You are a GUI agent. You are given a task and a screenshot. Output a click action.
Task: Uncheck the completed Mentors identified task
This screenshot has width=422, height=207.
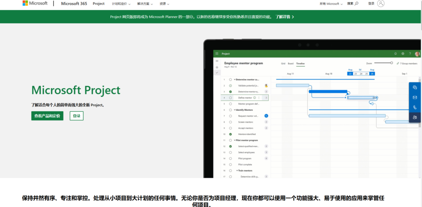click(x=230, y=134)
